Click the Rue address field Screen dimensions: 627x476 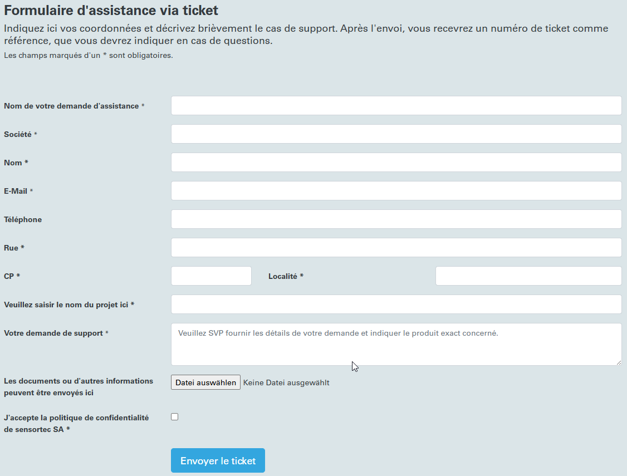click(396, 247)
